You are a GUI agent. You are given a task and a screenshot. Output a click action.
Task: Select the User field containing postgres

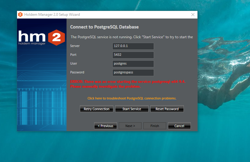(x=133, y=64)
